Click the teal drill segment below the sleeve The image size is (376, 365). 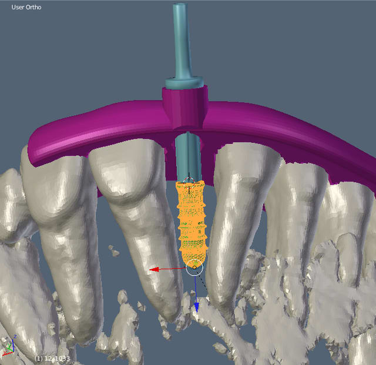(188, 156)
